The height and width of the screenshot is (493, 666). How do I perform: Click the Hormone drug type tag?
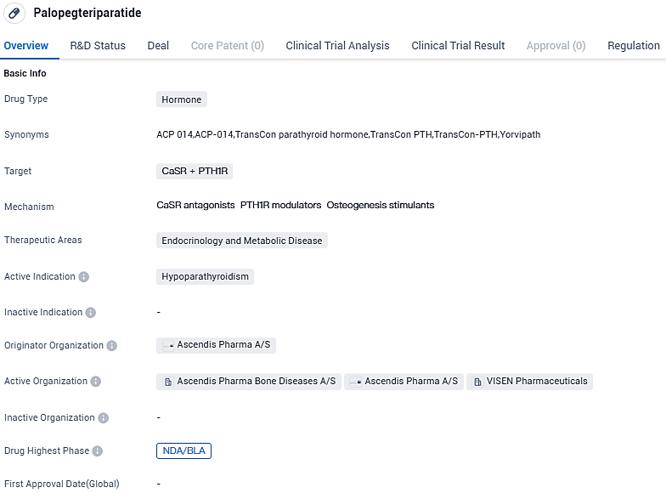182,99
